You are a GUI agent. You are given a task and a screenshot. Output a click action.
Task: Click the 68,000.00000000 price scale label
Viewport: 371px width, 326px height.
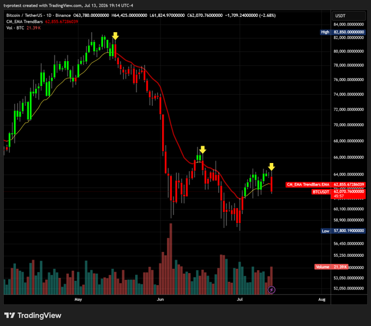point(349,141)
